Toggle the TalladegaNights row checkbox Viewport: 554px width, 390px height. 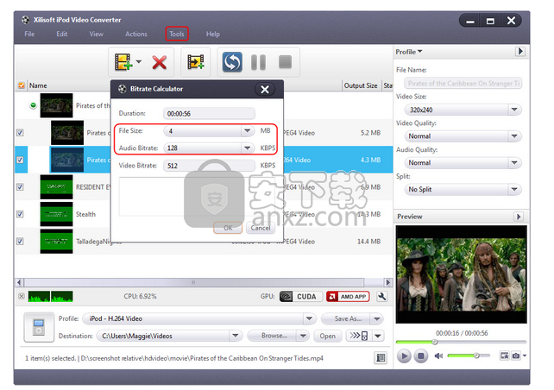(20, 242)
